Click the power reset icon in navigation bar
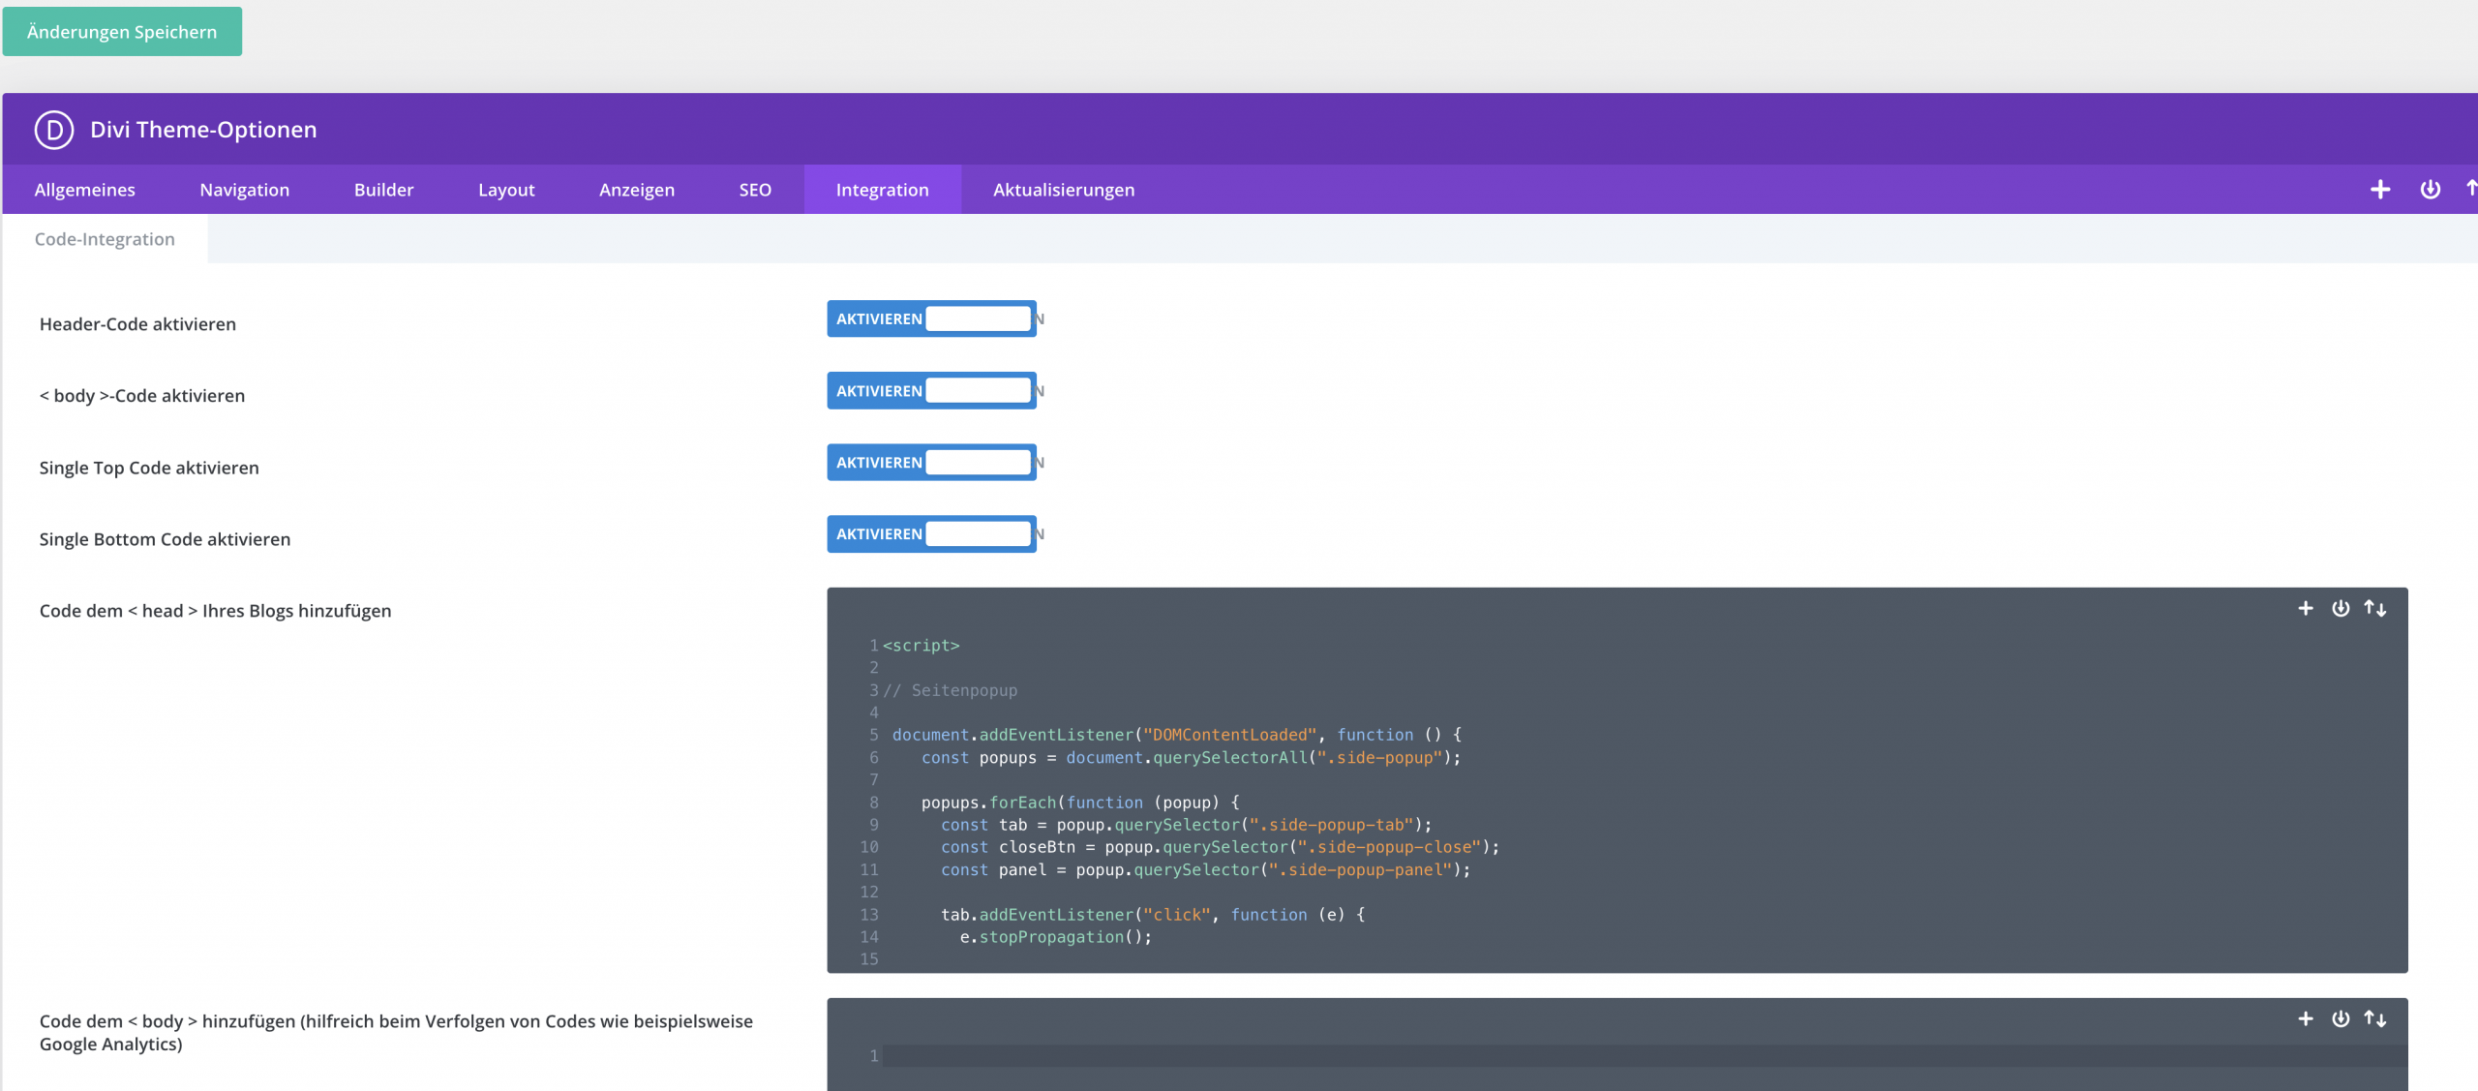The height and width of the screenshot is (1091, 2478). [x=2430, y=190]
